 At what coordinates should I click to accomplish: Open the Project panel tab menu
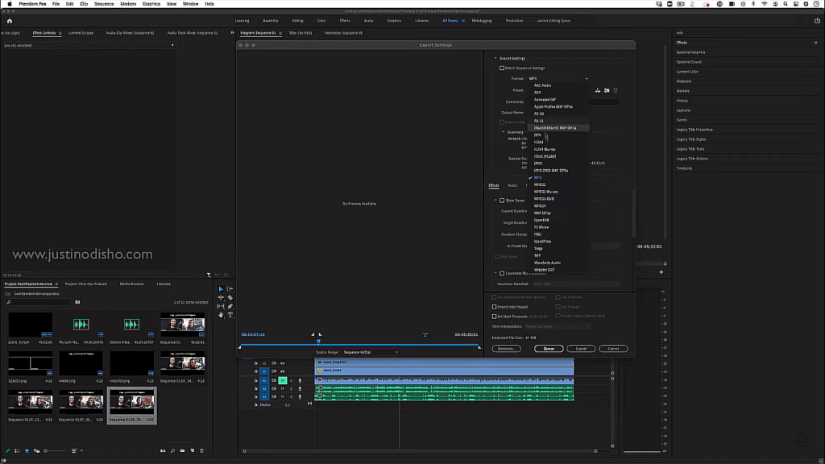pyautogui.click(x=57, y=284)
